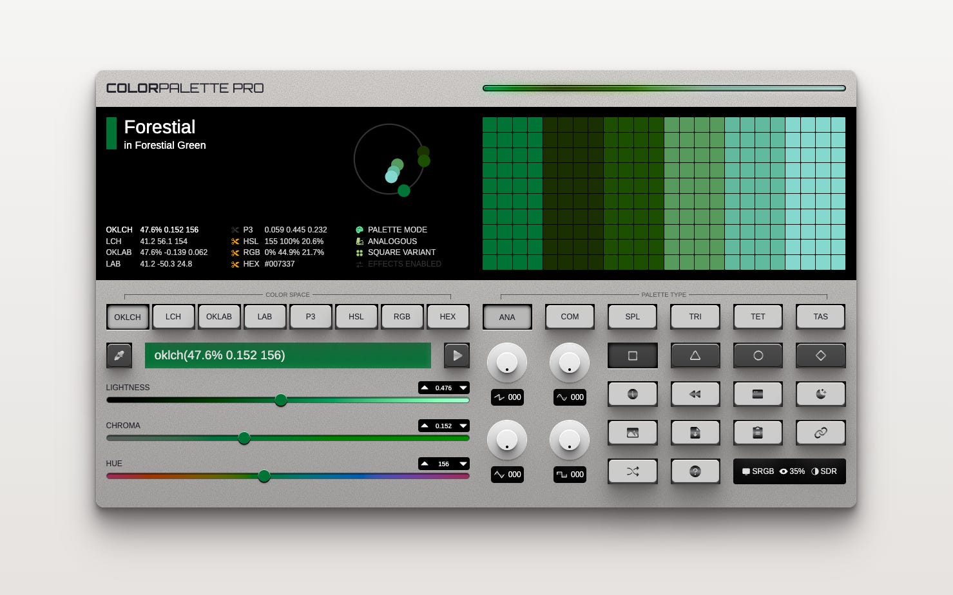953x595 pixels.
Task: Click the scissors icon next to P3
Action: pyautogui.click(x=235, y=230)
